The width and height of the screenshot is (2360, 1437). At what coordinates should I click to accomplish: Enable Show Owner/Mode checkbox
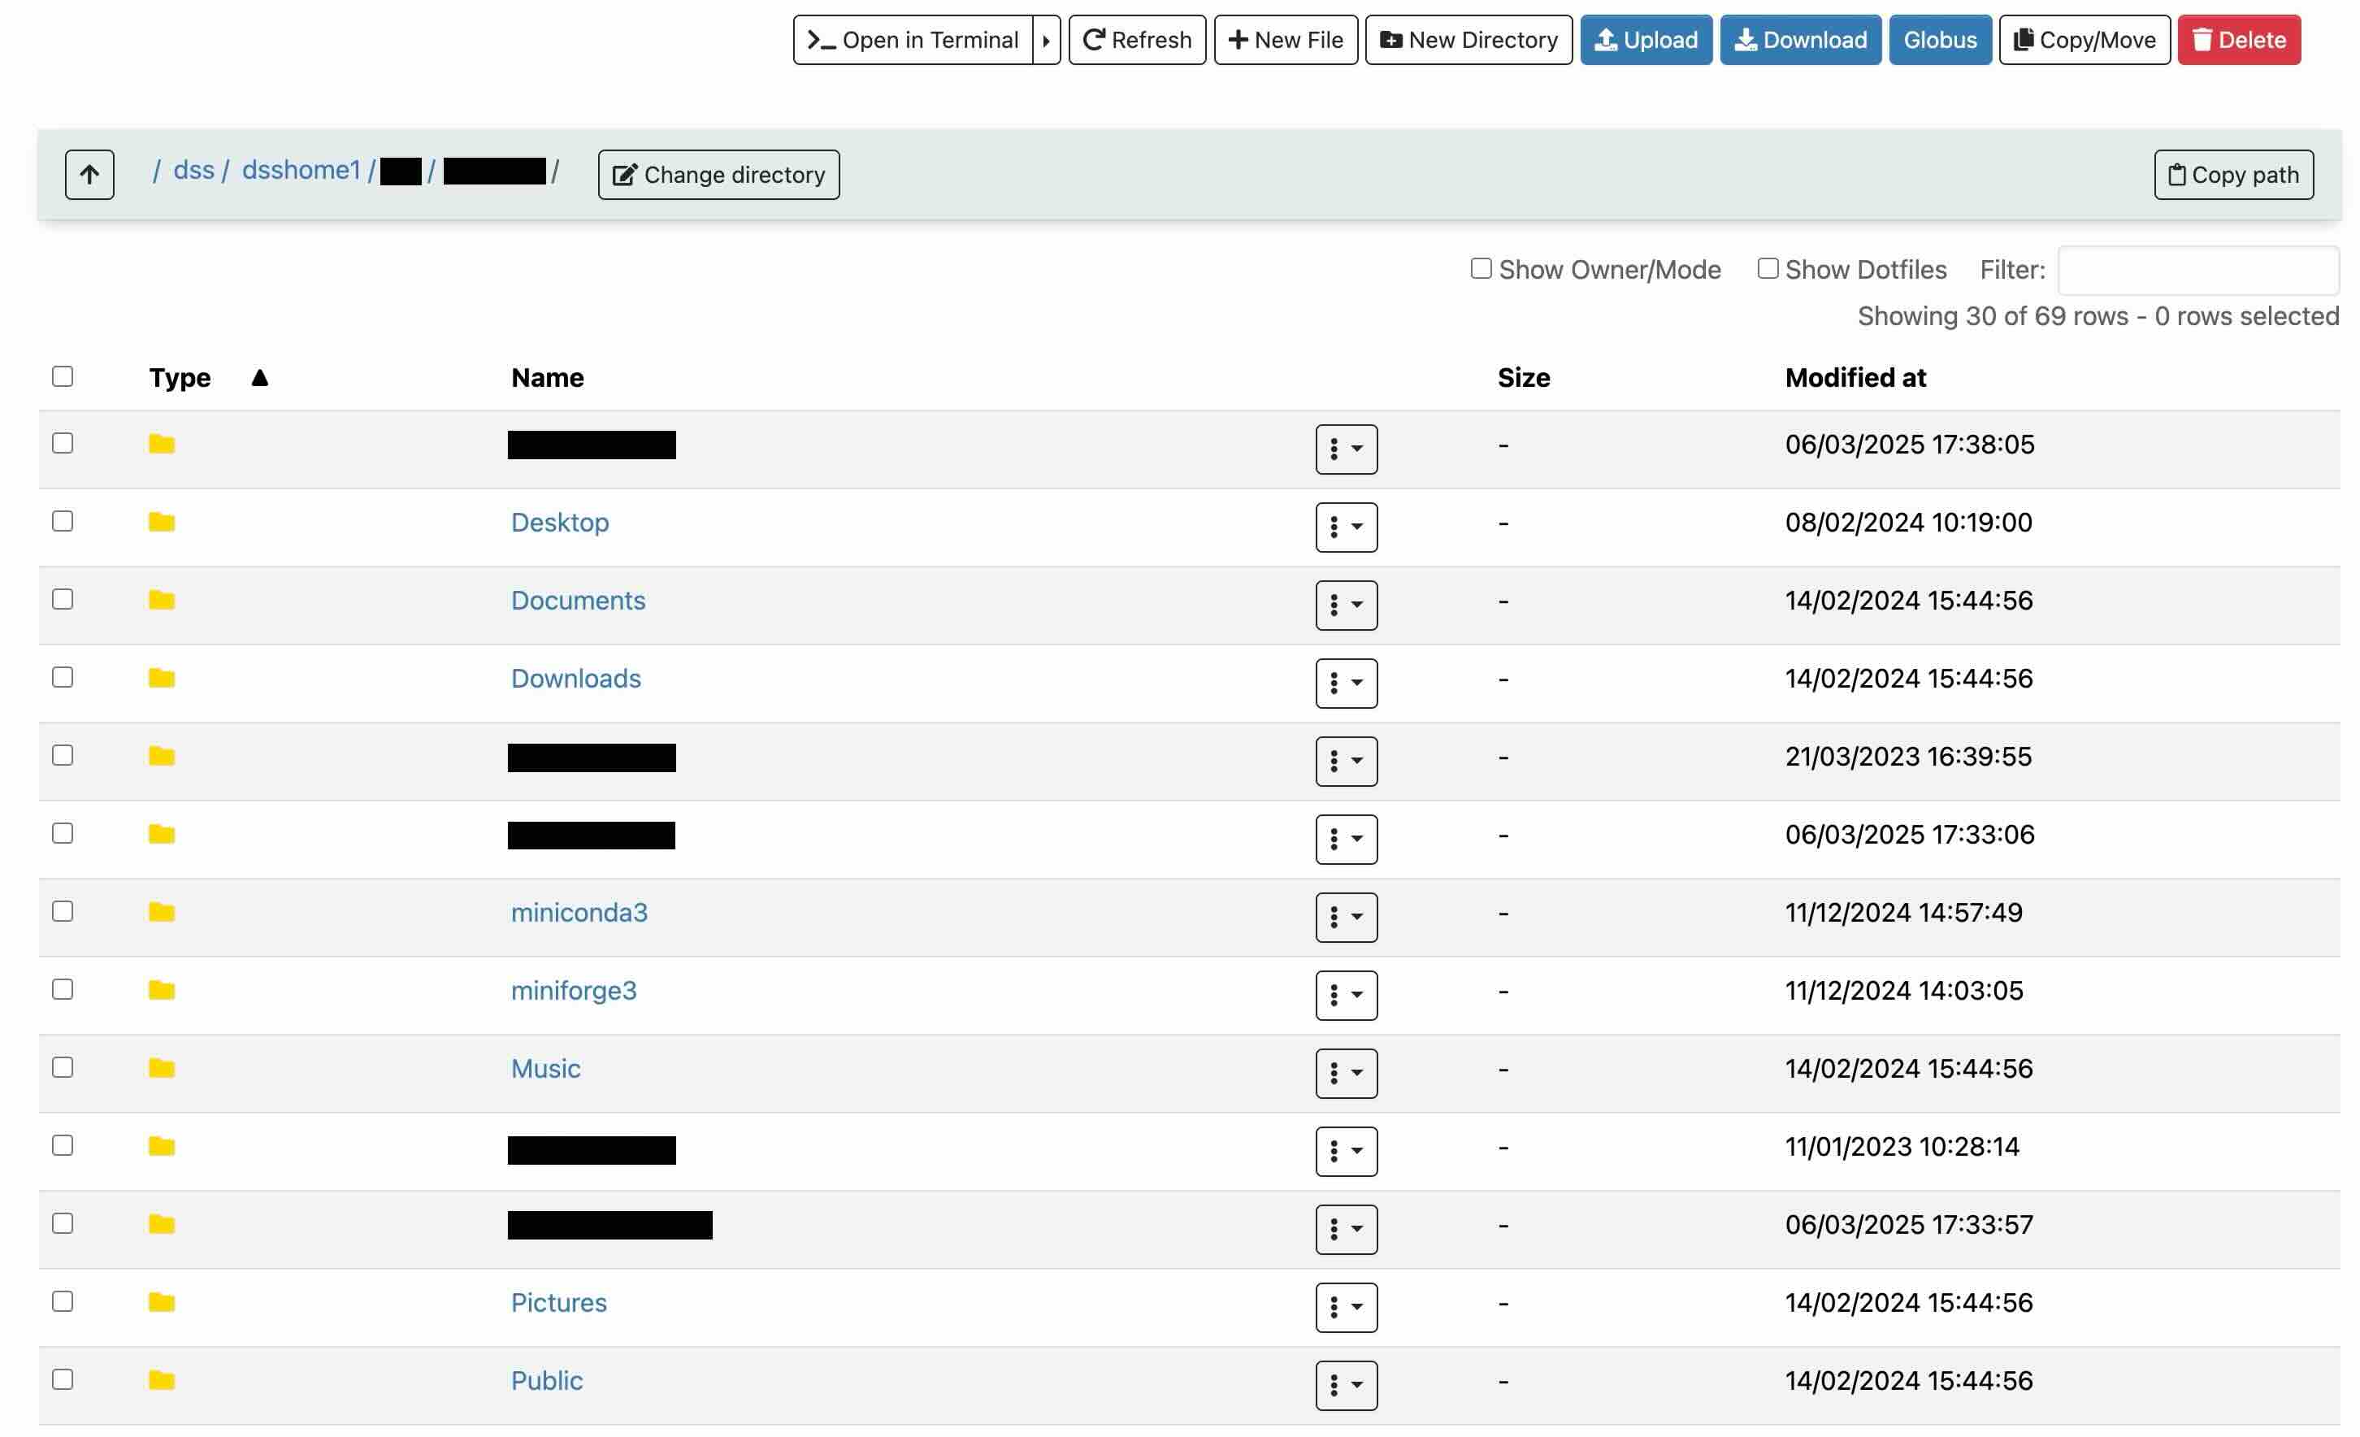tap(1481, 269)
